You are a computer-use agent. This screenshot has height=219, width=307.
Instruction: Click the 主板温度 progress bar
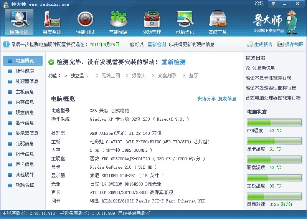[274, 178]
